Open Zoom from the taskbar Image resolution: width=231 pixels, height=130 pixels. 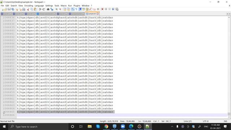[123, 126]
